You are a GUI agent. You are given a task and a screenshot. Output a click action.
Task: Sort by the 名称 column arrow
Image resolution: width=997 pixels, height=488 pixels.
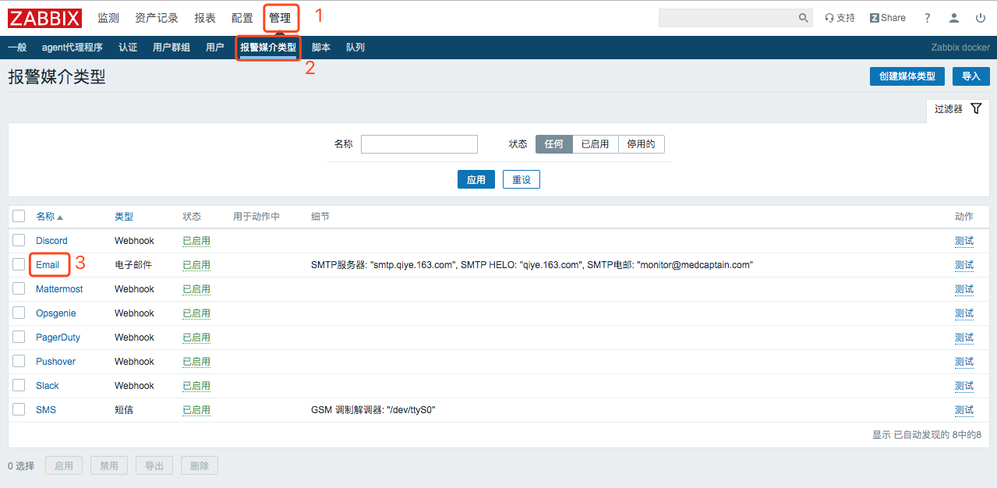60,217
